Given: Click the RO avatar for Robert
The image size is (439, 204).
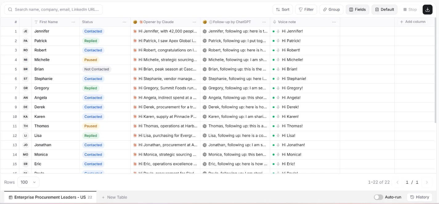Looking at the screenshot, I should point(26,50).
